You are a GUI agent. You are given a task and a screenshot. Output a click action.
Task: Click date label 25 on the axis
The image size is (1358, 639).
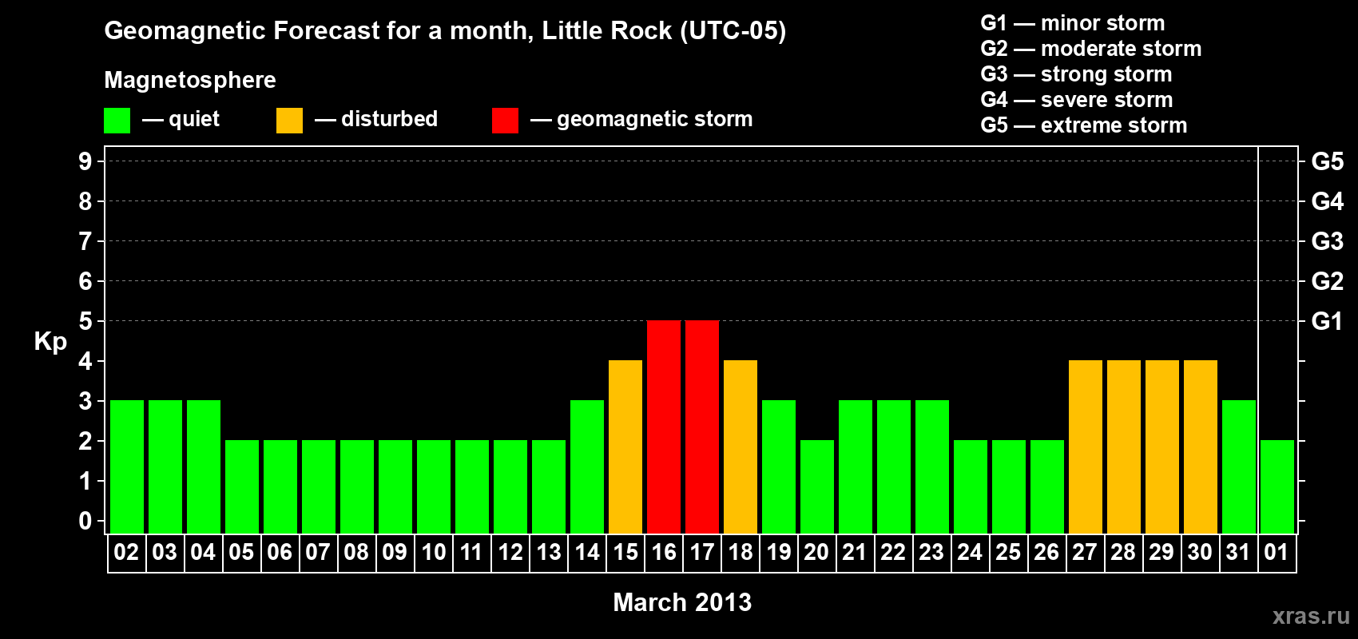tap(1008, 553)
